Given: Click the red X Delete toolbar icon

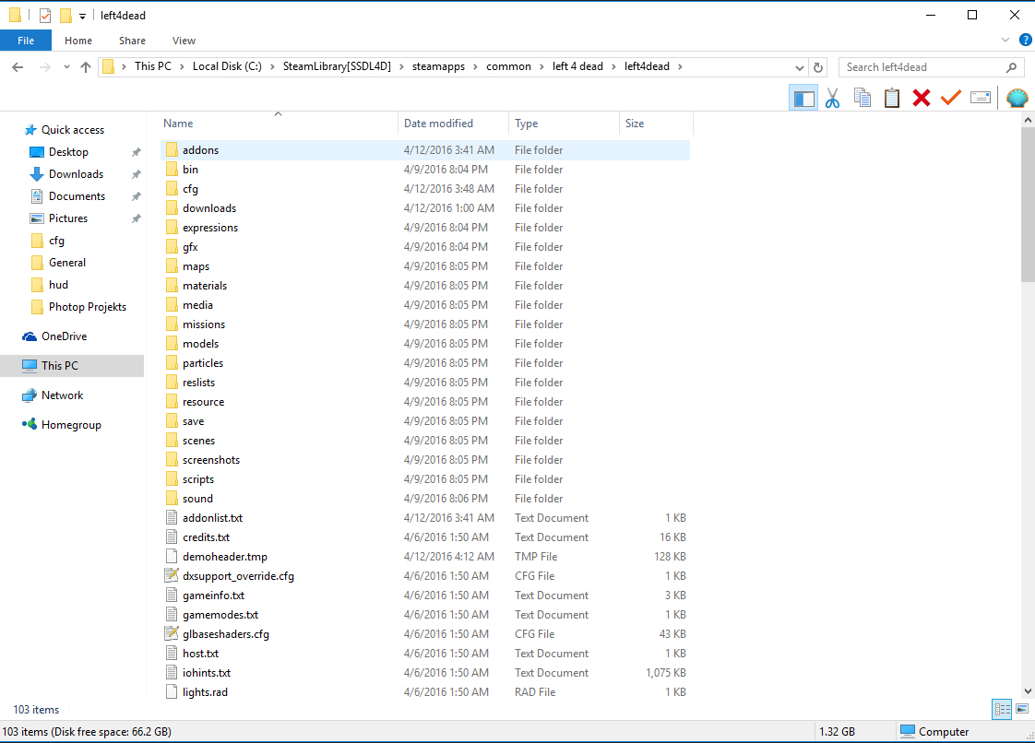Looking at the screenshot, I should click(x=922, y=99).
